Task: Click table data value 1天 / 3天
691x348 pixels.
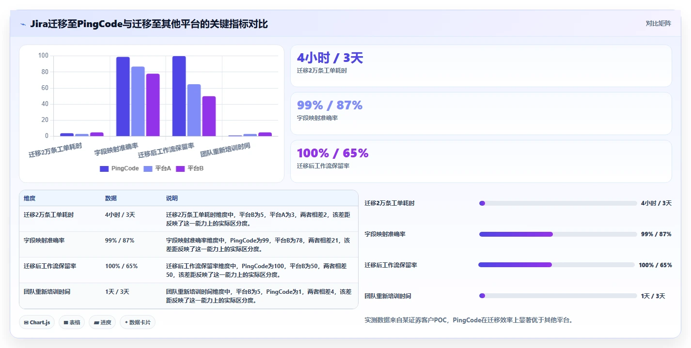Action: point(117,292)
